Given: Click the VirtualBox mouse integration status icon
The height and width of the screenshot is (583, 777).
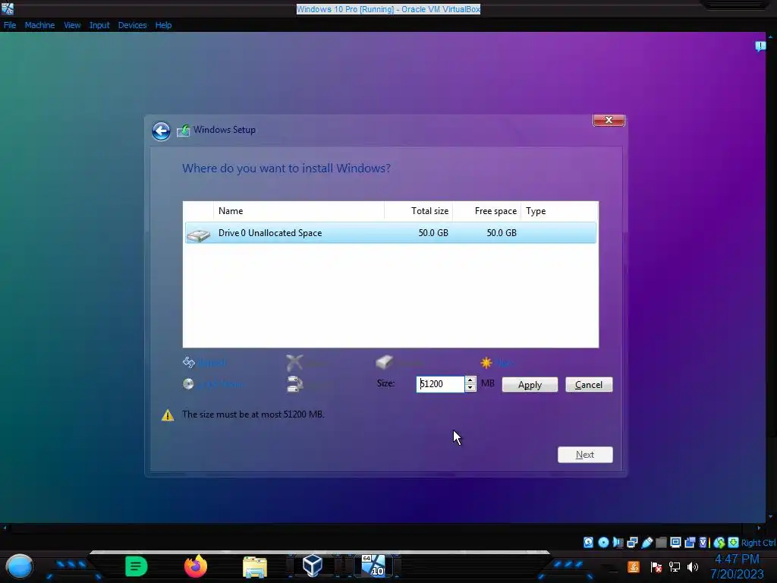Looking at the screenshot, I should 719,542.
